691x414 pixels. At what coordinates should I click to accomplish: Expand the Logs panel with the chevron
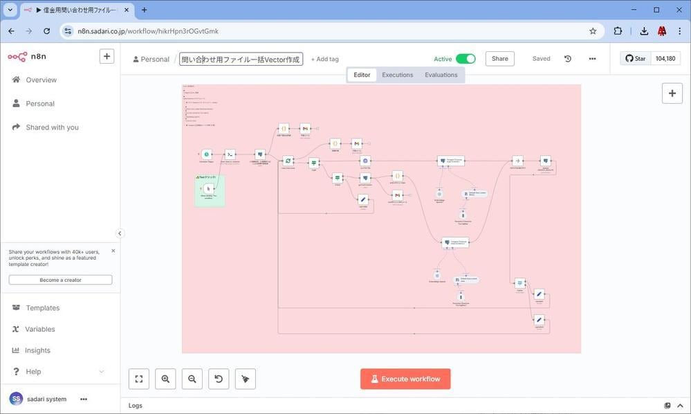point(680,406)
